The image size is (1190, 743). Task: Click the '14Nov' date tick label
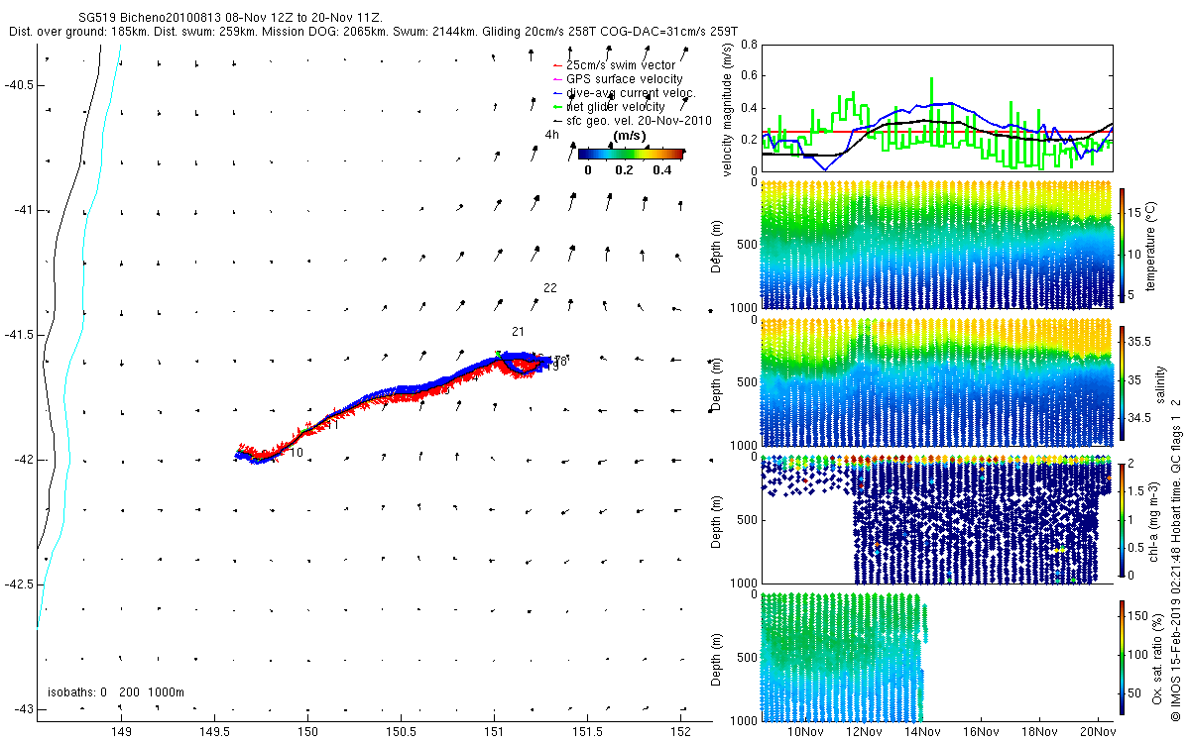point(922,732)
